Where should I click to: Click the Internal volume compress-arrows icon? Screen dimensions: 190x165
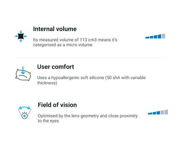tap(21, 36)
